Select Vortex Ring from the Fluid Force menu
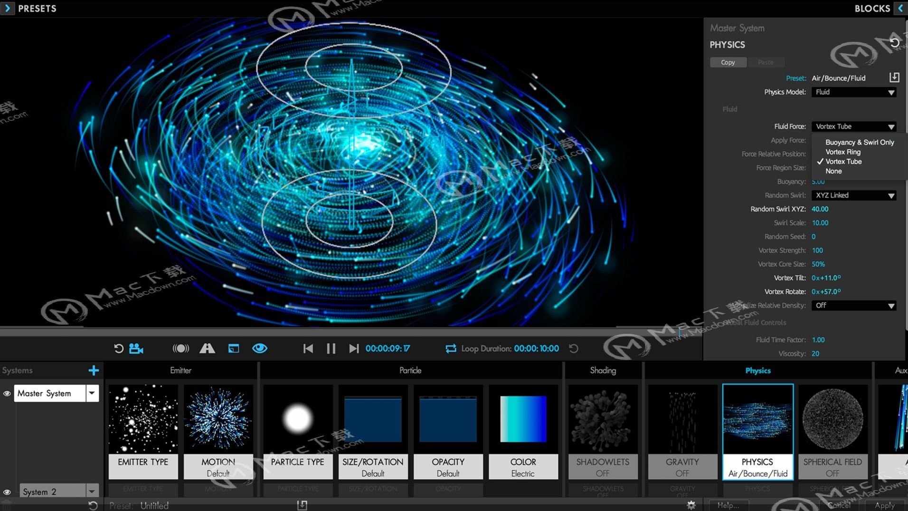Viewport: 908px width, 511px height. 843,152
